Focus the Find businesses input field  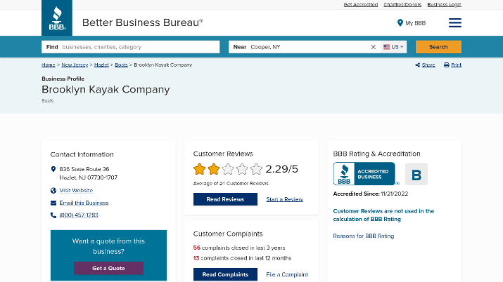[131, 47]
